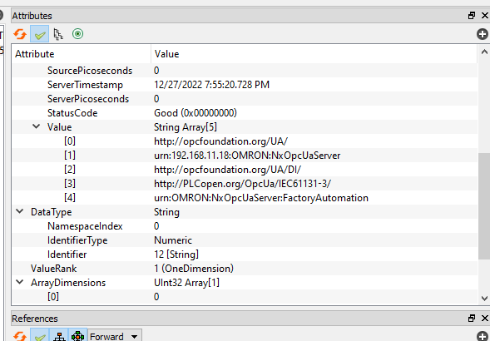Viewport: 490px width, 341px height.
Task: Refresh attributes with the orange arrows icon
Action: [x=20, y=34]
